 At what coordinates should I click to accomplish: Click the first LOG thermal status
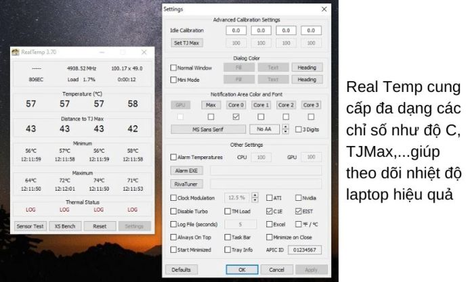pyautogui.click(x=30, y=210)
